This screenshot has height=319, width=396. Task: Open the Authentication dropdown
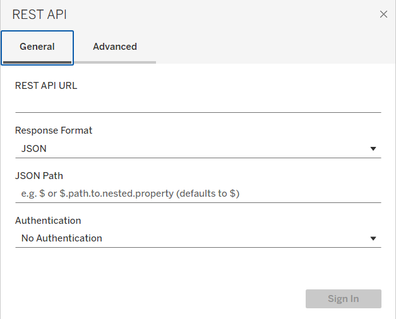(198, 238)
